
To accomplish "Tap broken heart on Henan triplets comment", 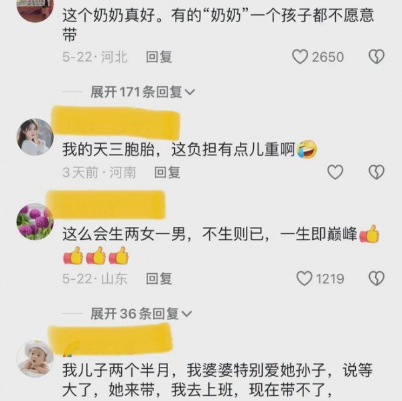I will (377, 171).
